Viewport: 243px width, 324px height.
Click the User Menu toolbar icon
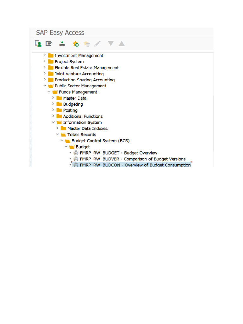pos(38,44)
